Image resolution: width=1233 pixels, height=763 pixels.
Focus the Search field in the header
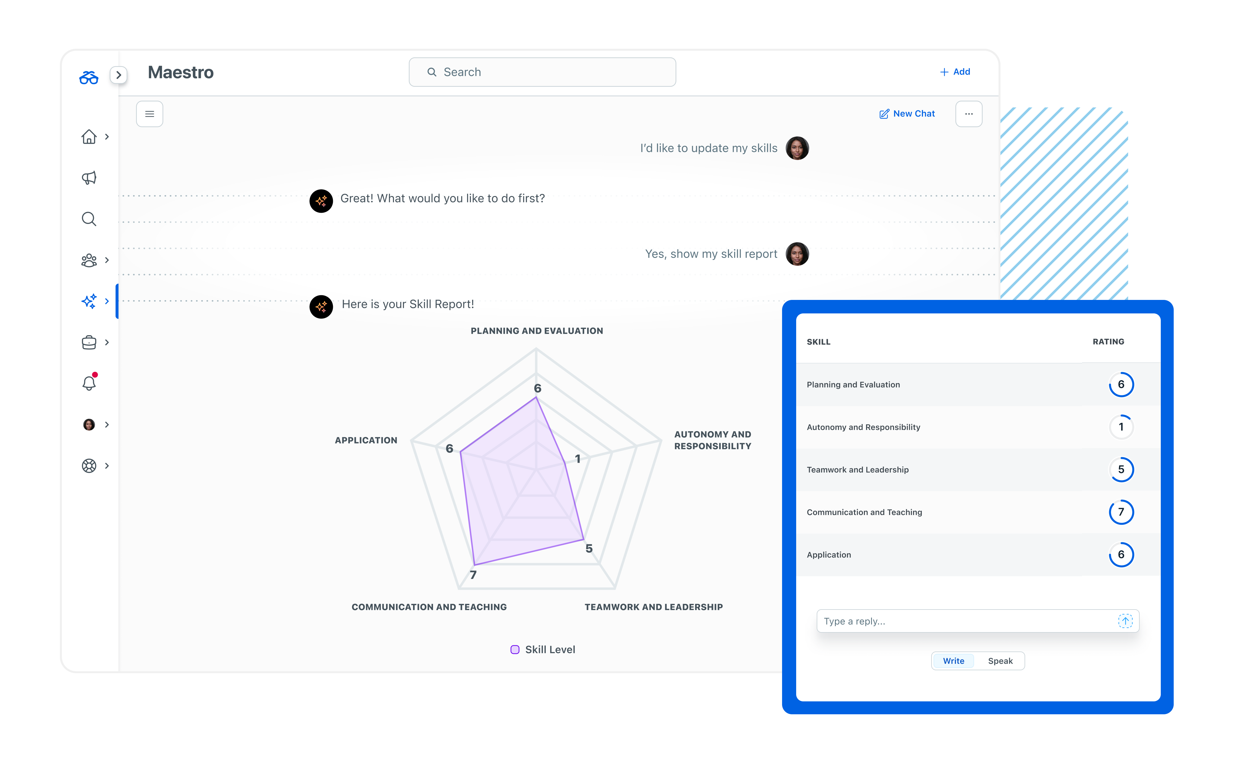[x=542, y=72]
